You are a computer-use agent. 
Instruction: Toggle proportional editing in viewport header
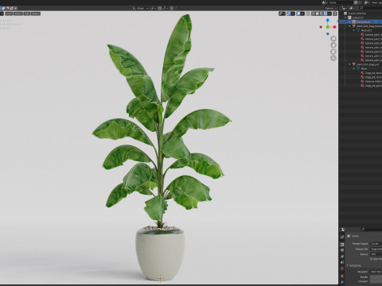[172, 8]
